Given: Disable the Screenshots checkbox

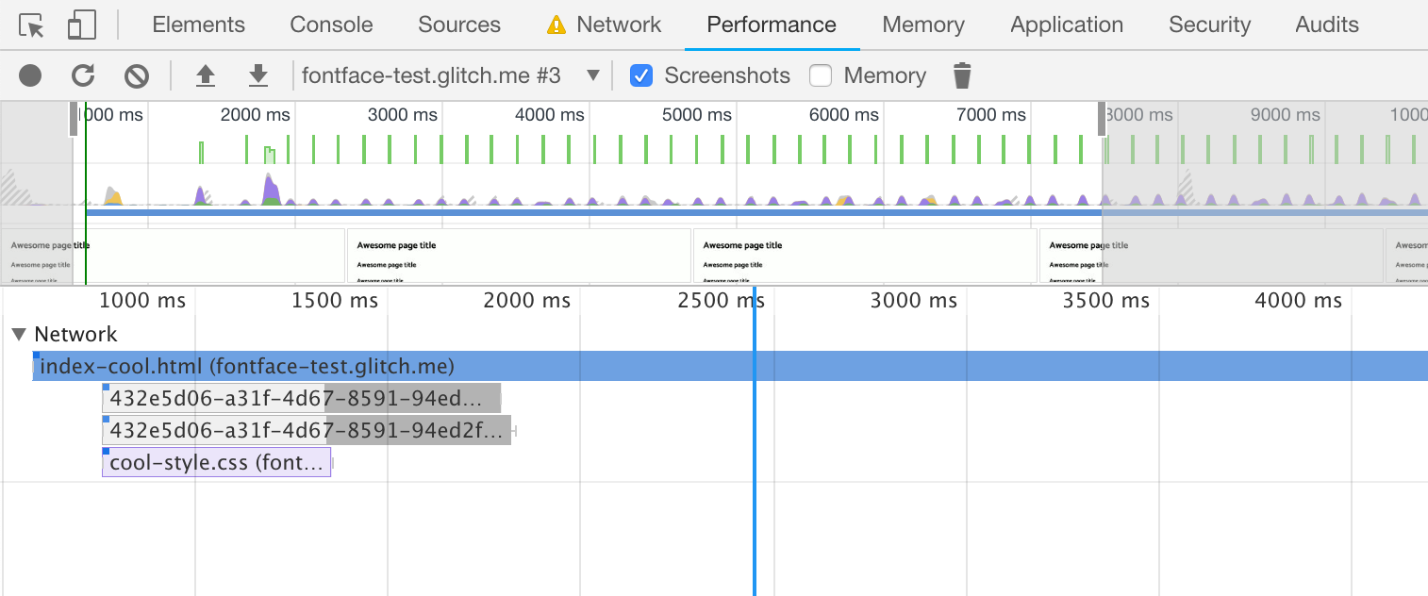Looking at the screenshot, I should (x=641, y=75).
